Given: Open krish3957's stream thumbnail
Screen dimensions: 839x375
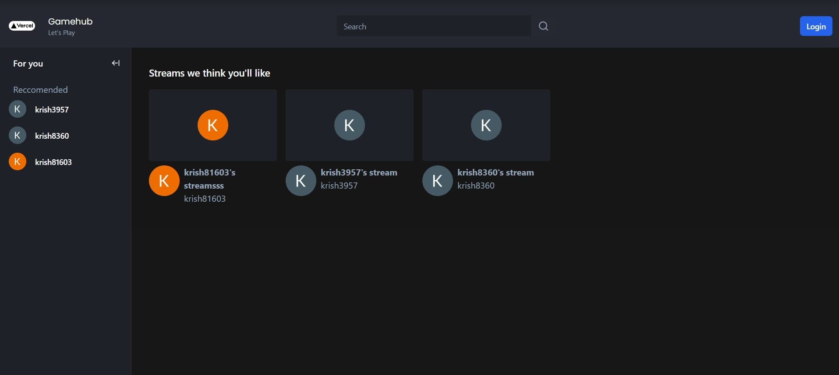Looking at the screenshot, I should [x=349, y=125].
